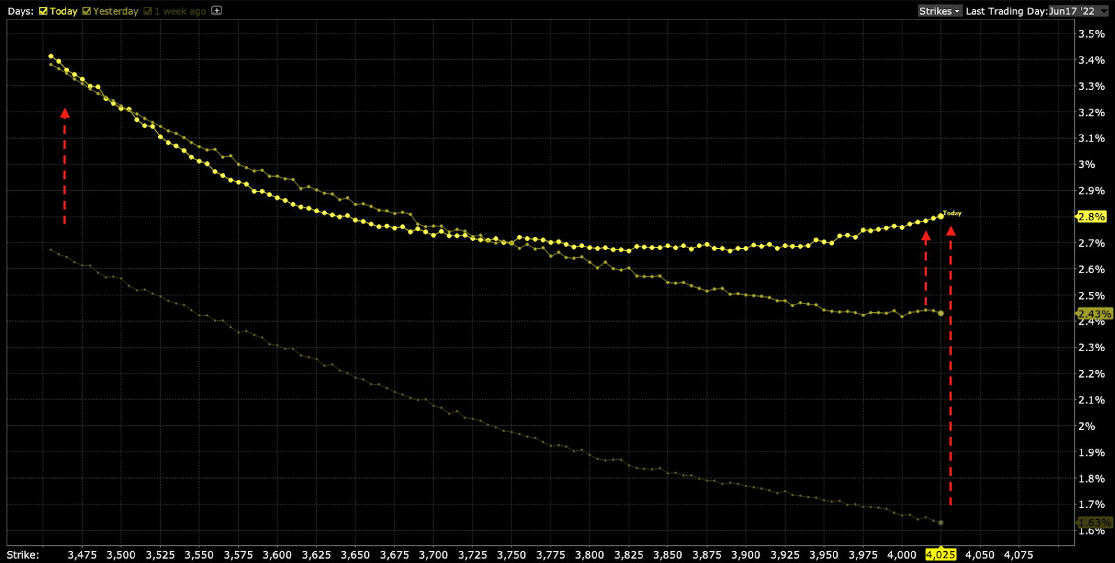Click the 3,475 strike label
This screenshot has height=563, width=1115.
click(82, 555)
